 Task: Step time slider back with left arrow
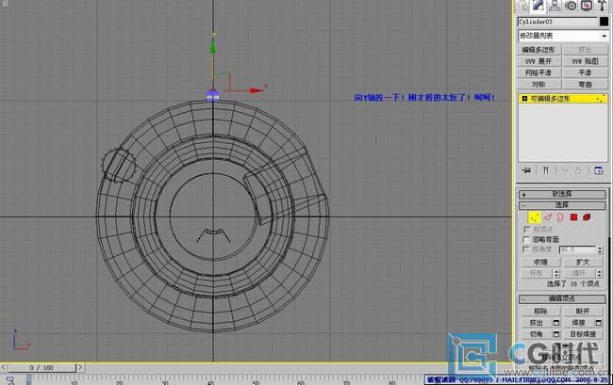4,367
